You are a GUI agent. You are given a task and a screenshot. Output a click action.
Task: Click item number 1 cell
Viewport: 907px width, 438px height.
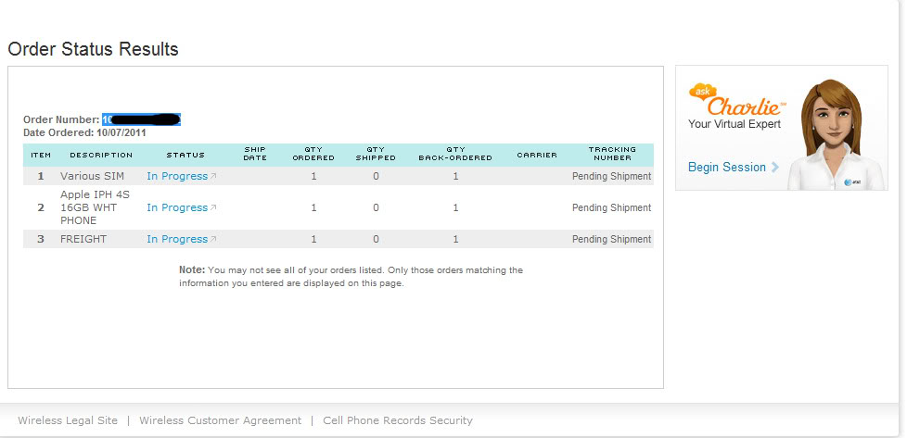[41, 176]
